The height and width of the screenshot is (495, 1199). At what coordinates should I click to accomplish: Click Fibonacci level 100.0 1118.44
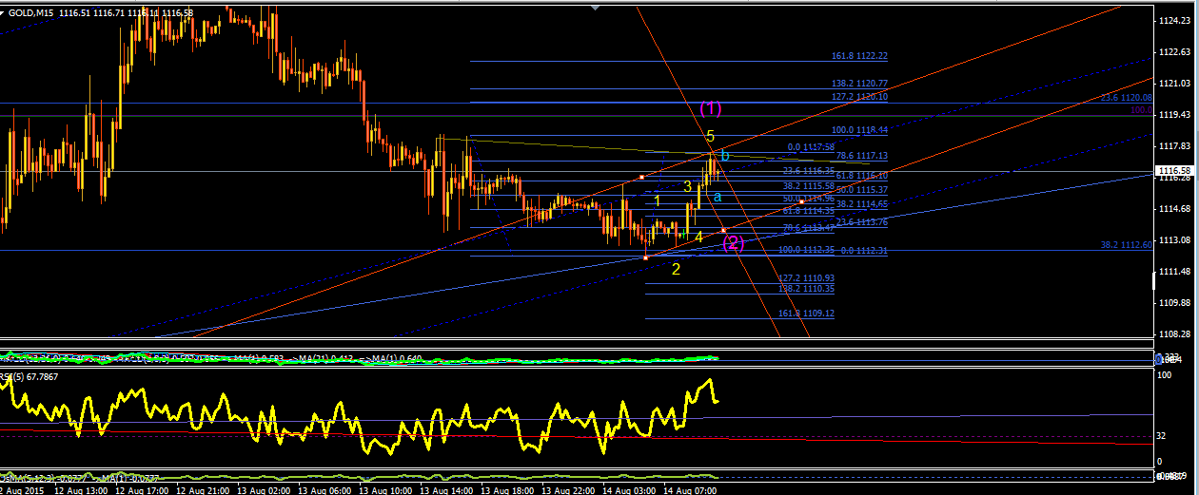(x=859, y=130)
